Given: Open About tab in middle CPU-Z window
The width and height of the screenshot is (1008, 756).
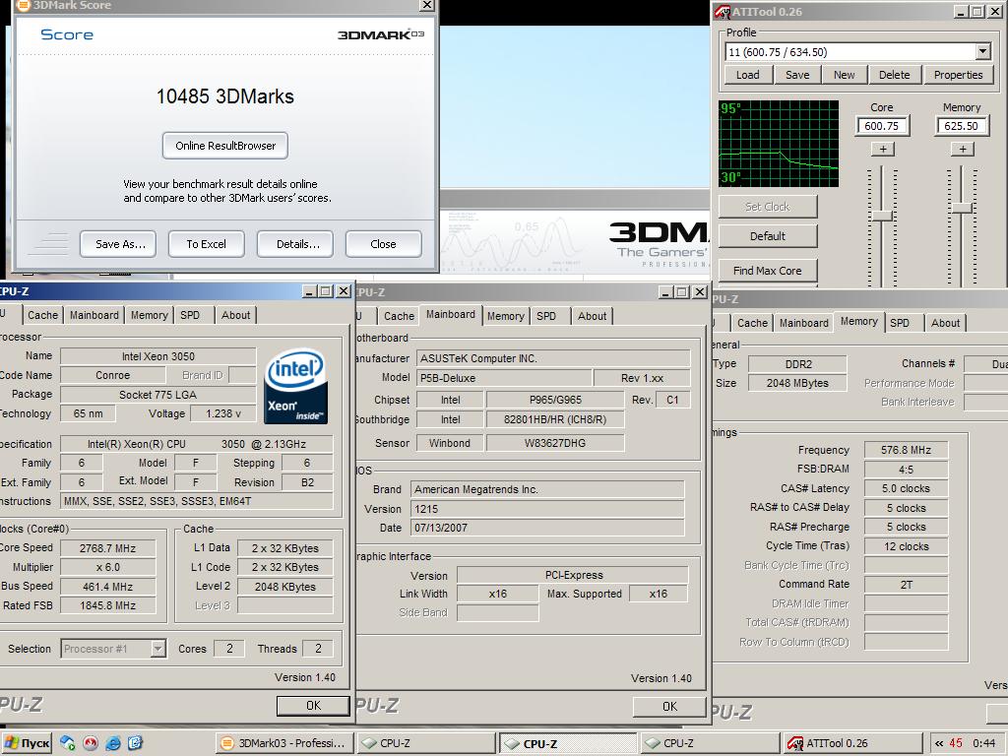Looking at the screenshot, I should [592, 316].
